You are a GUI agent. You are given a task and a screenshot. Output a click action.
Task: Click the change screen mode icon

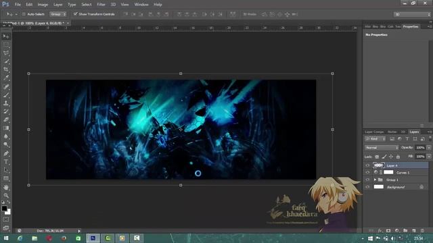point(6,228)
